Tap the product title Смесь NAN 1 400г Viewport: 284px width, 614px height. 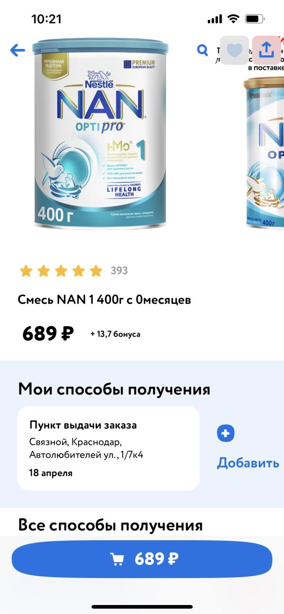click(105, 300)
